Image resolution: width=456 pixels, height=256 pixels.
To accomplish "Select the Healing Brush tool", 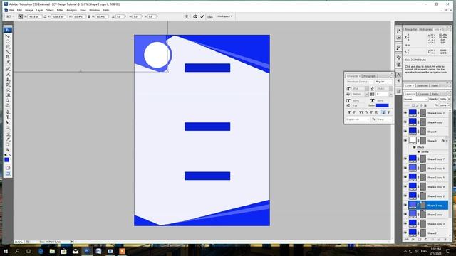I will click(8, 69).
